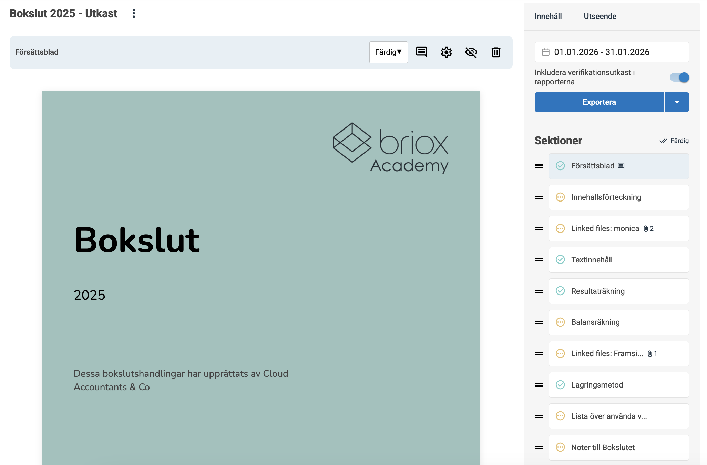Screen dimensions: 707x465
Task: Select the Innehåll tab
Action: click(548, 16)
